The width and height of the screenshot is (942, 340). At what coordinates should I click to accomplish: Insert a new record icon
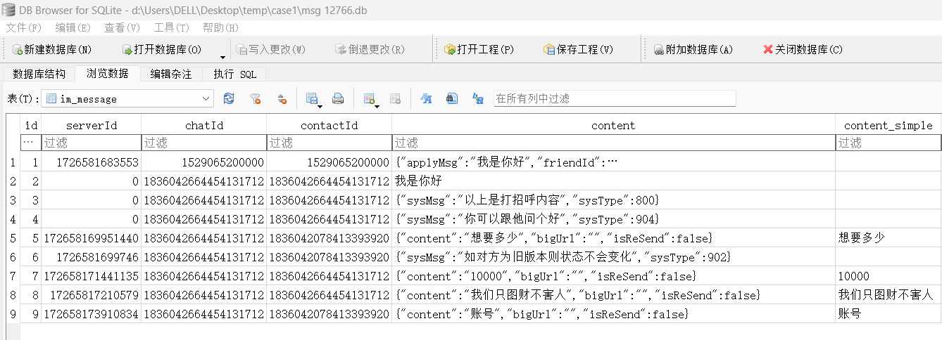click(x=371, y=99)
